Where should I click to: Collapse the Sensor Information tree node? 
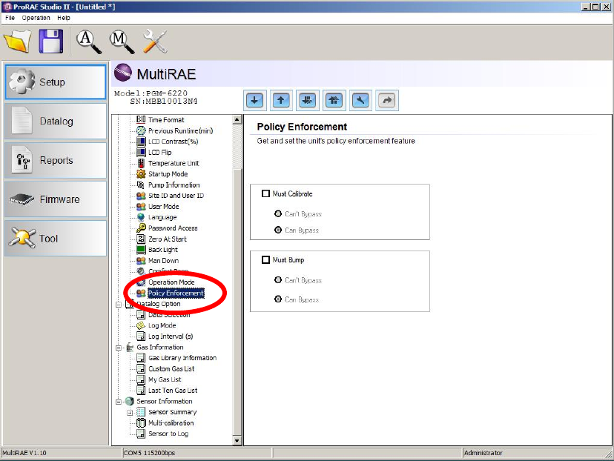[x=119, y=402]
